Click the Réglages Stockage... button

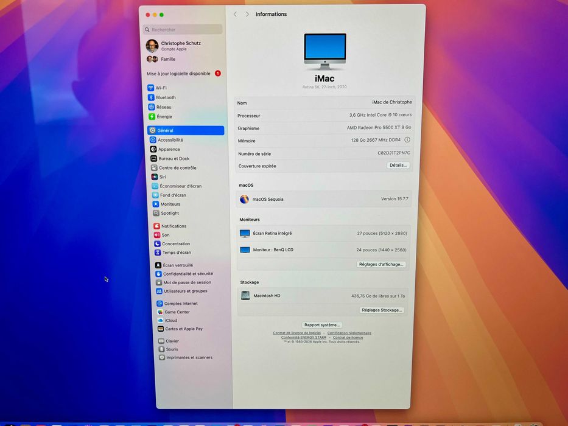(x=382, y=310)
